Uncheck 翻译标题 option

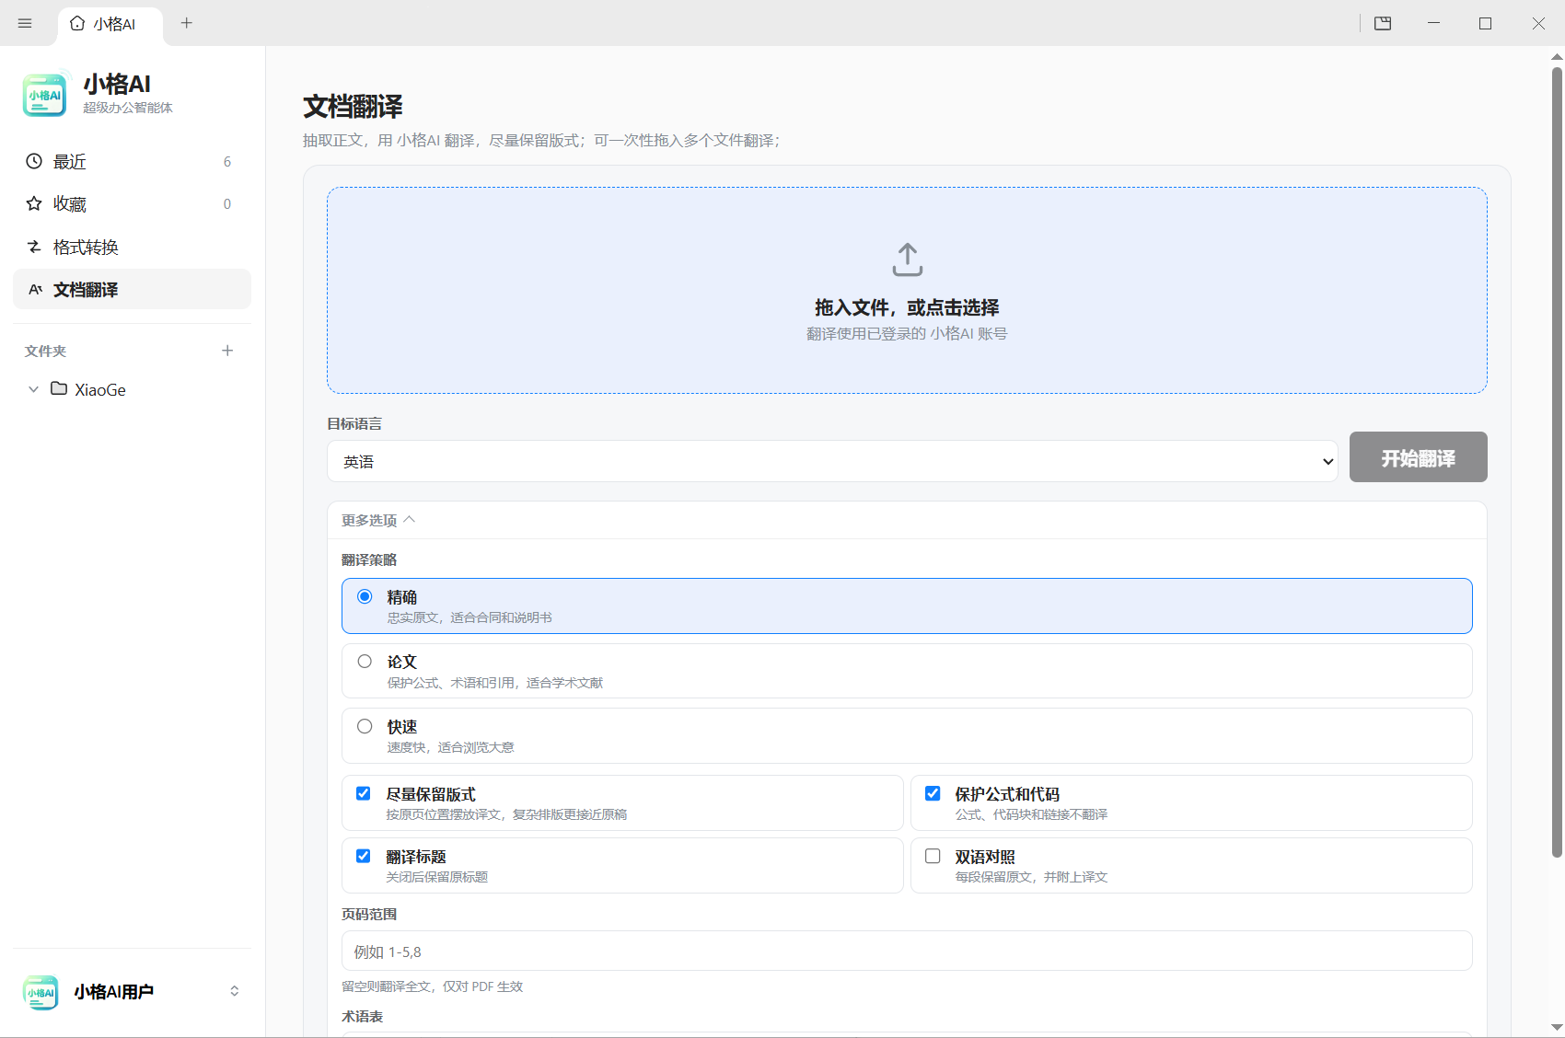click(x=364, y=856)
